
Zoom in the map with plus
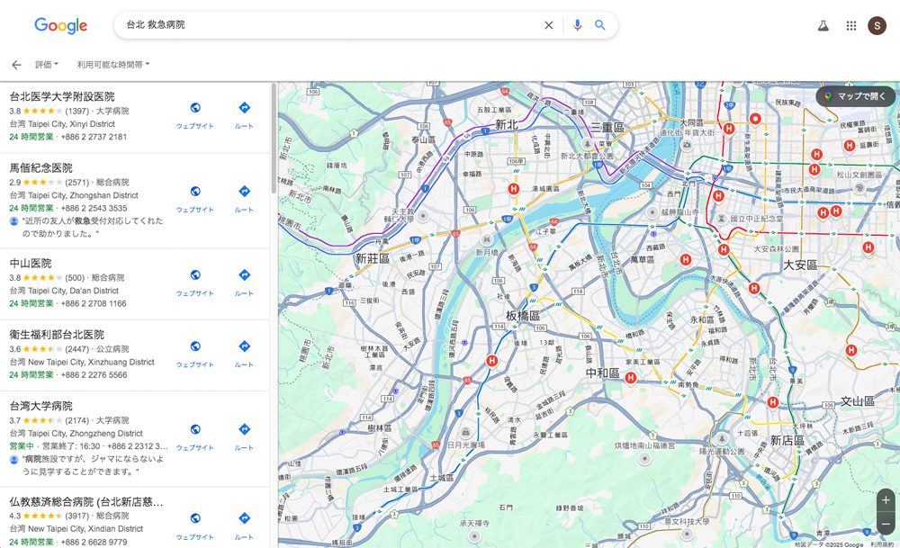[x=886, y=500]
